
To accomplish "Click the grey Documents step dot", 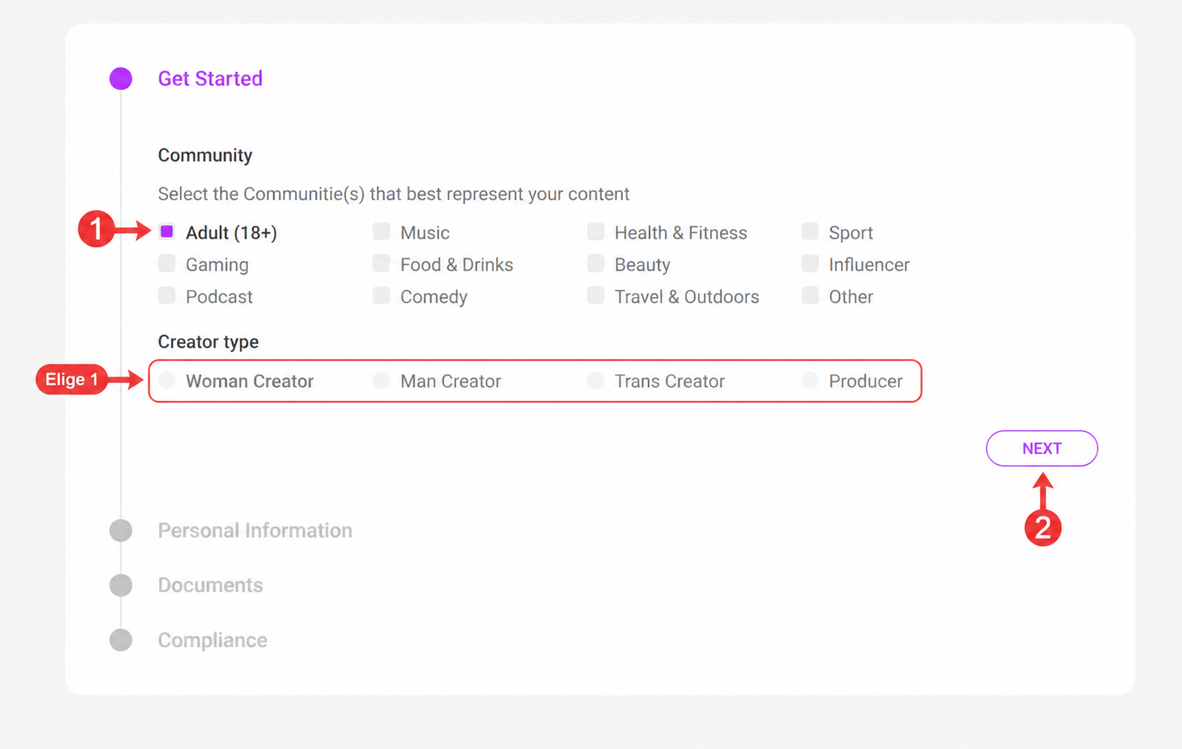I will click(121, 585).
